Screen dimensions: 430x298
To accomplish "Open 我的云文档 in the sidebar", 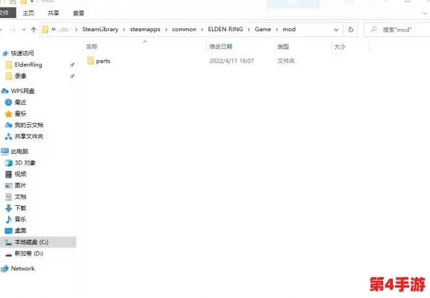I will [29, 125].
